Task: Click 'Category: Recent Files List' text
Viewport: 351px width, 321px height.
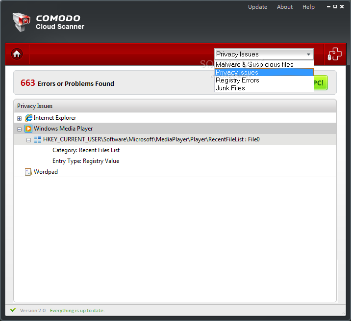Action: pyautogui.click(x=86, y=150)
